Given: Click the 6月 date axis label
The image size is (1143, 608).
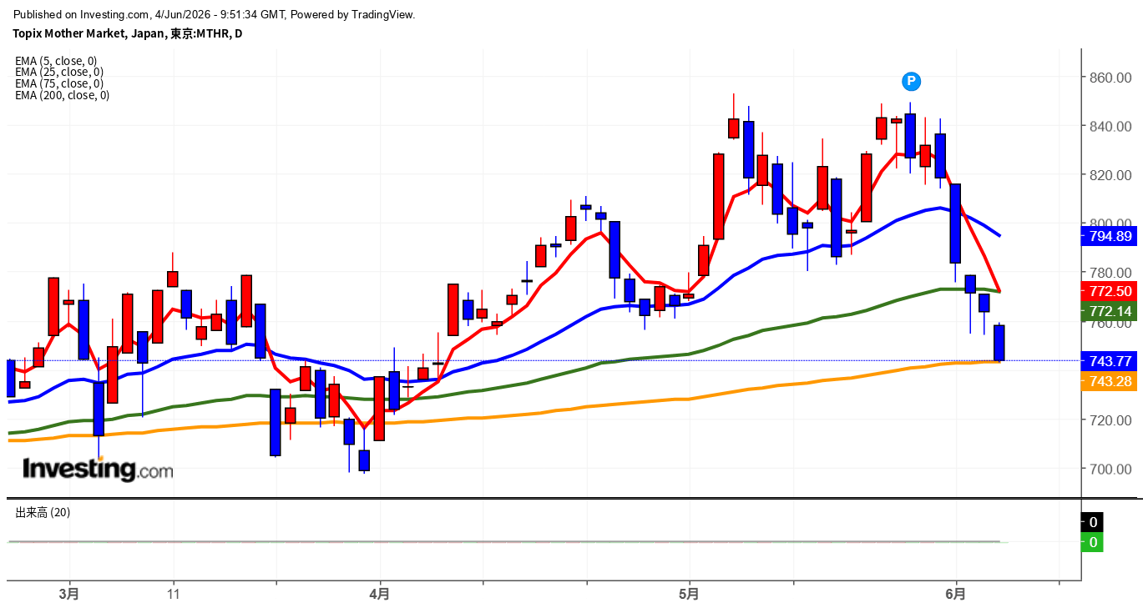Looking at the screenshot, I should tap(956, 595).
